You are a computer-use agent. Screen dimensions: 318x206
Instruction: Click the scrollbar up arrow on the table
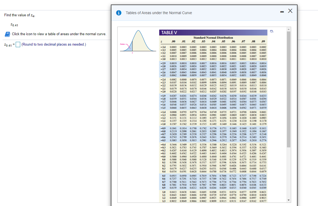(288, 28)
